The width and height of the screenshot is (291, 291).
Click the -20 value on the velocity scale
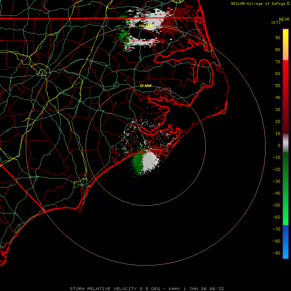tap(276, 169)
